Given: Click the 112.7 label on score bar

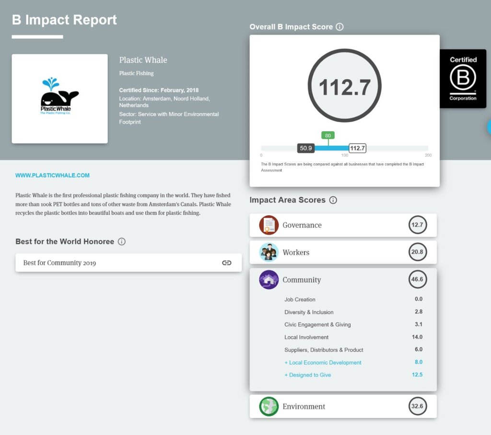Looking at the screenshot, I should pyautogui.click(x=357, y=148).
